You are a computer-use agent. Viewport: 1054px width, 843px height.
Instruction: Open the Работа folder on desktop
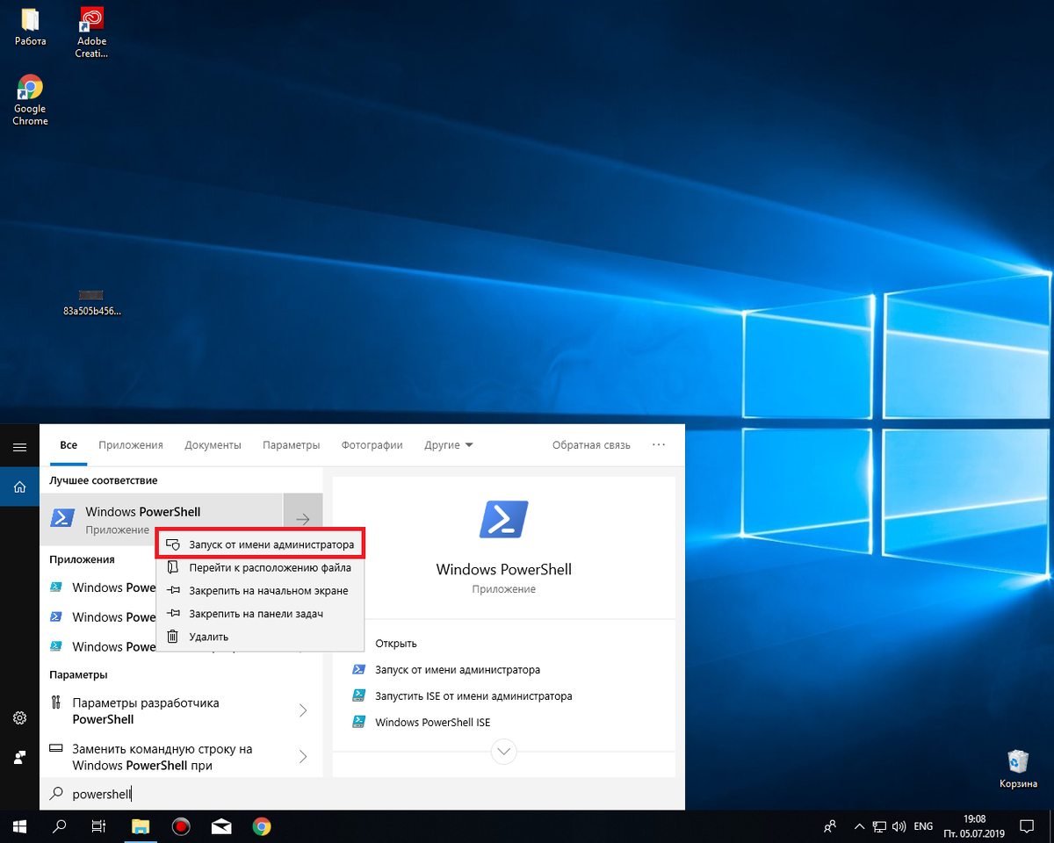[x=30, y=27]
